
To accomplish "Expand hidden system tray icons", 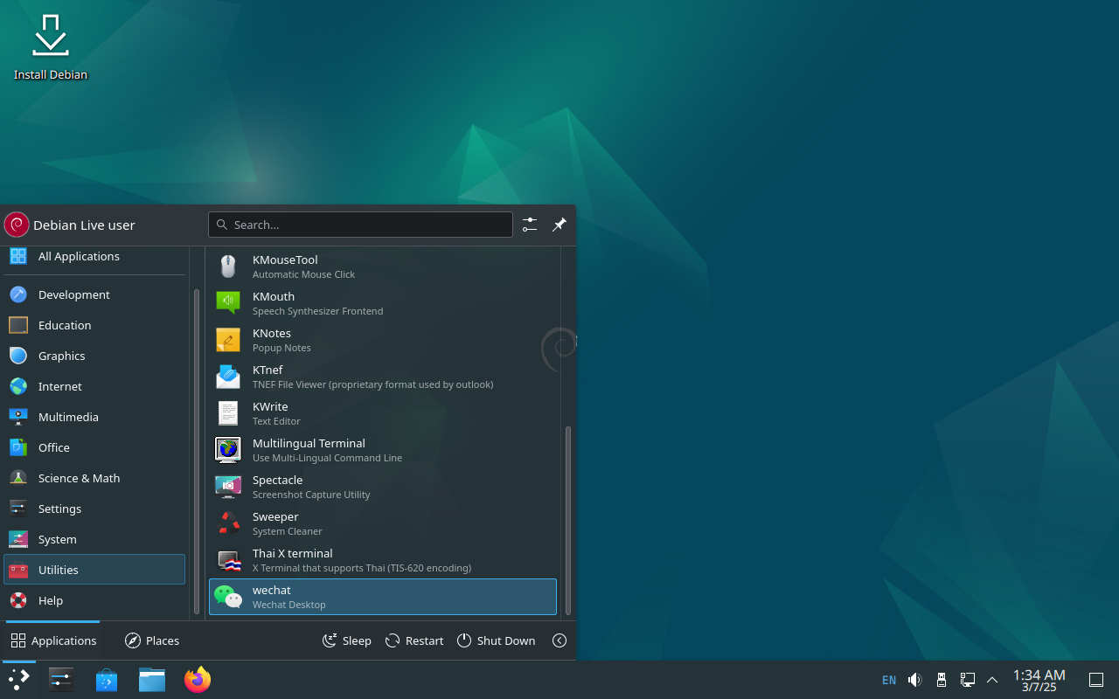I will (x=992, y=680).
